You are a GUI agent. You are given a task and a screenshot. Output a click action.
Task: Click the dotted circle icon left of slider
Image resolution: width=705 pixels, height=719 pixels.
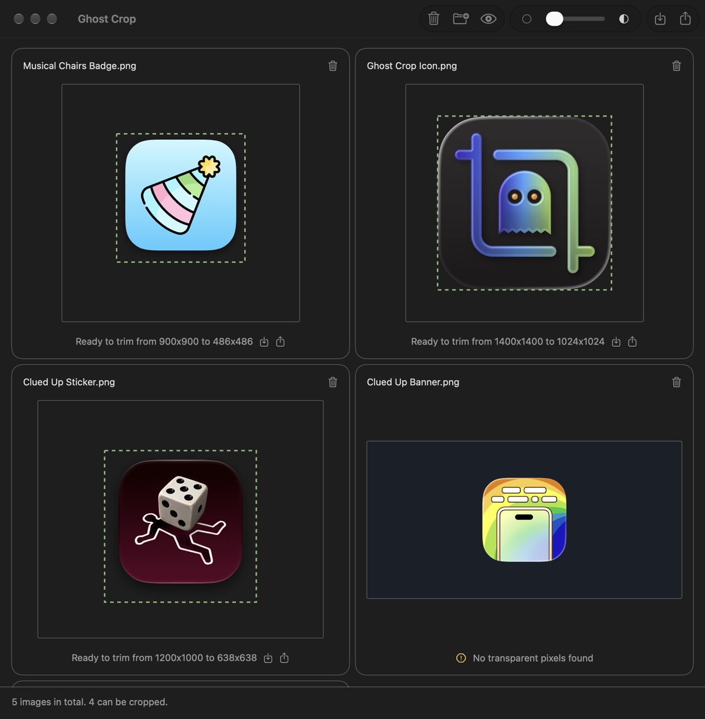click(527, 19)
